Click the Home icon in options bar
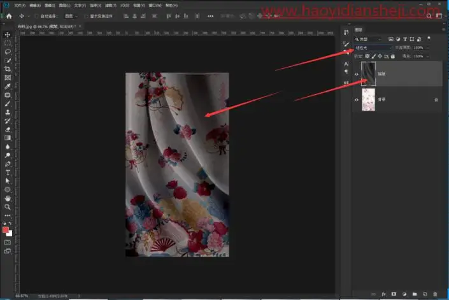 tap(9, 17)
